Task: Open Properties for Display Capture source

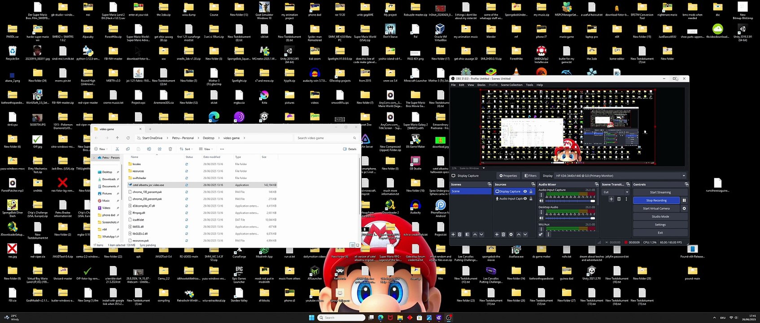Action: tap(508, 176)
